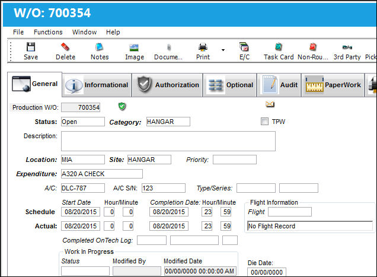Switch to the PaperWork tab
Image resolution: width=377 pixels, height=277 pixels.
pos(333,85)
